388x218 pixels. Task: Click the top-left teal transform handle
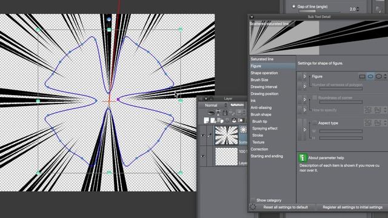click(38, 30)
